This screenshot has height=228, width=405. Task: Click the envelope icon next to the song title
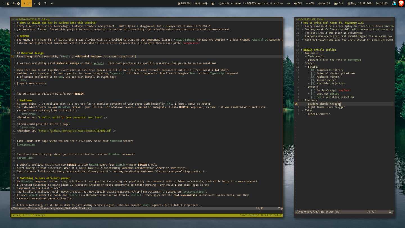(214, 4)
